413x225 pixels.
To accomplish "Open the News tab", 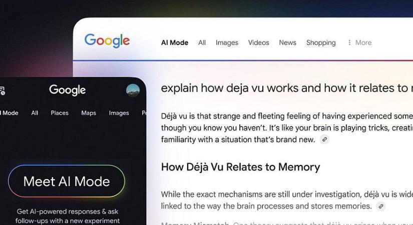I will 288,42.
